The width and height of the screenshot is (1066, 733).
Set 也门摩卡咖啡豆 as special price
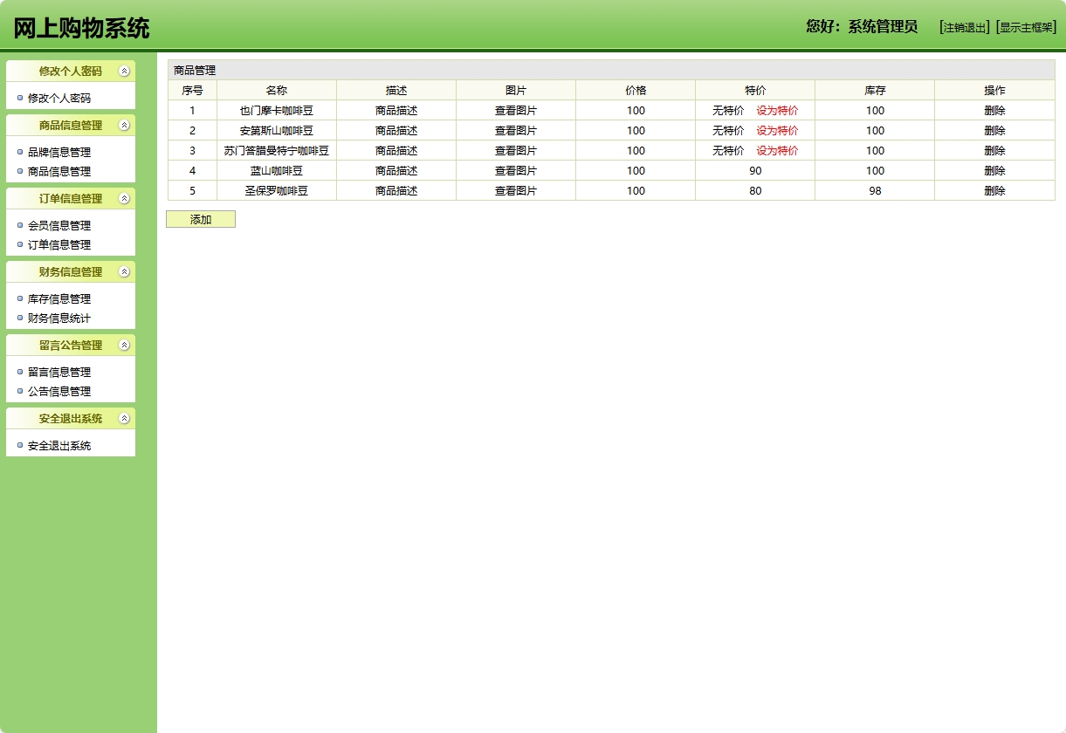[777, 110]
